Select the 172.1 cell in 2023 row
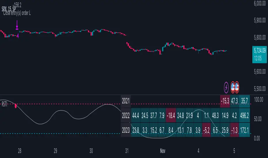The image size is (268, 158). coord(244,130)
